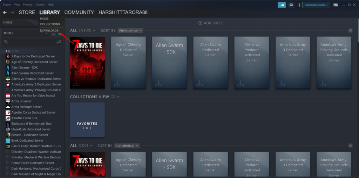Select Alien Swarm - SDK sidebar icon

coord(8,67)
